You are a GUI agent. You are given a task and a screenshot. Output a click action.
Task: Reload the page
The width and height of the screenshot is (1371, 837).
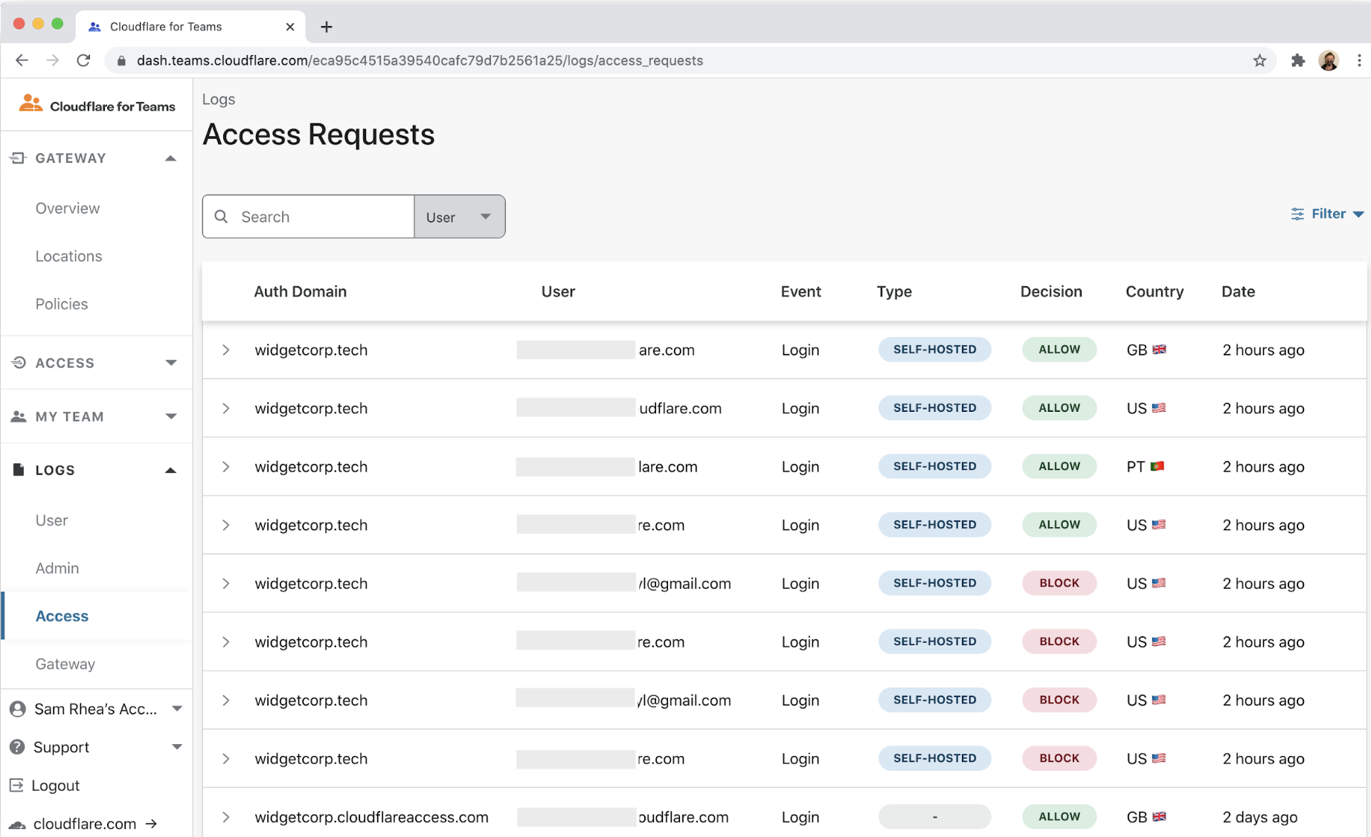(83, 61)
